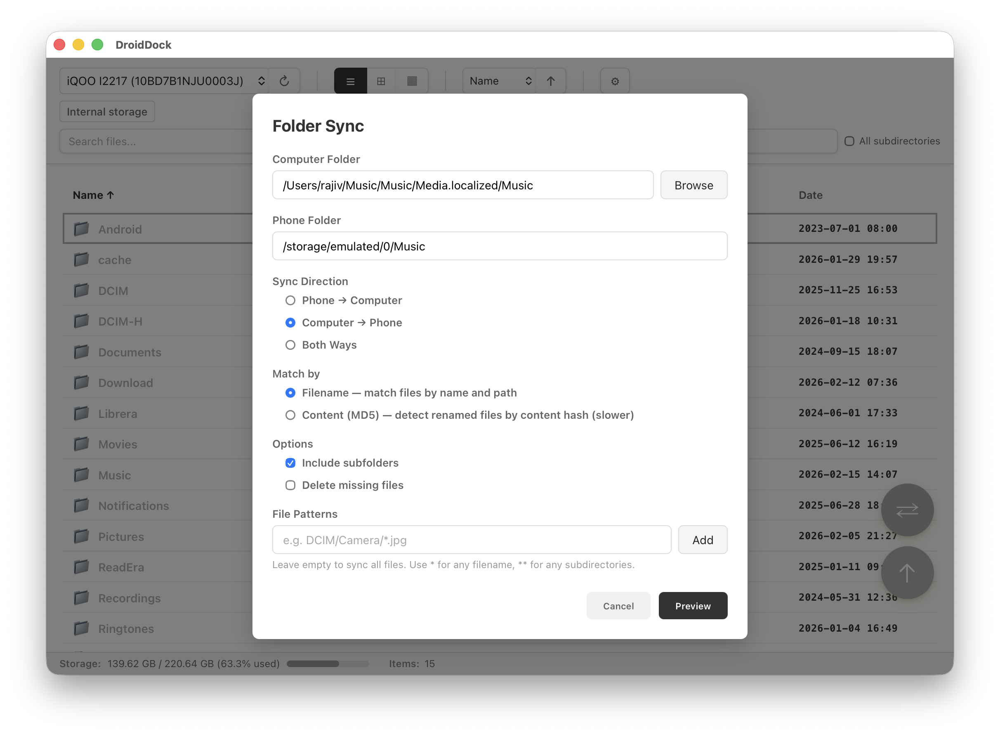
Task: Click the scroll-to-top floating arrow
Action: [907, 573]
